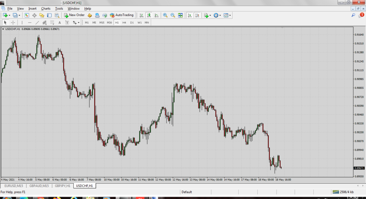Enable the Chart Shift toggle

197,15
